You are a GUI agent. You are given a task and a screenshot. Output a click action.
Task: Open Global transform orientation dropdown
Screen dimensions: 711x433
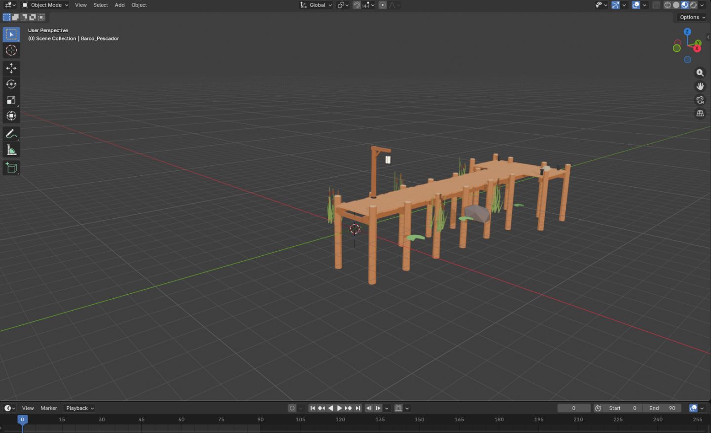click(316, 5)
